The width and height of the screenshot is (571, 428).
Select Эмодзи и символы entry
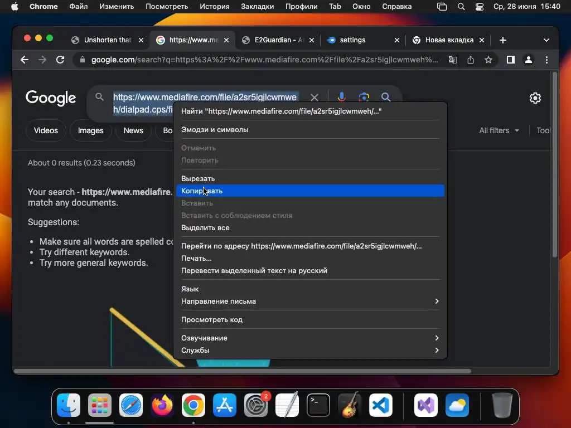[x=310, y=129]
